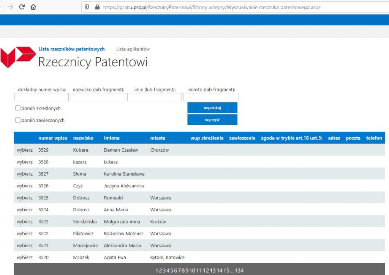Go to browser home page icon
389x275 pixels.
coord(33,7)
